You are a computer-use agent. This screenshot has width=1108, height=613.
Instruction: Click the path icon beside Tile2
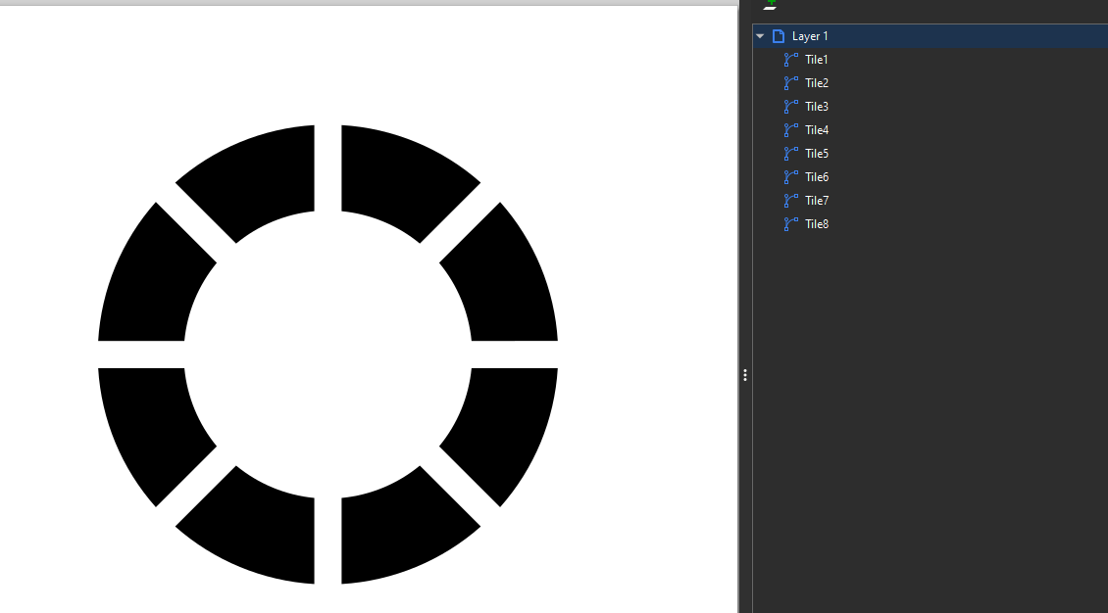[791, 83]
